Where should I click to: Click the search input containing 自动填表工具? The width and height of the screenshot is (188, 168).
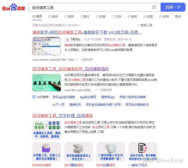(90, 8)
